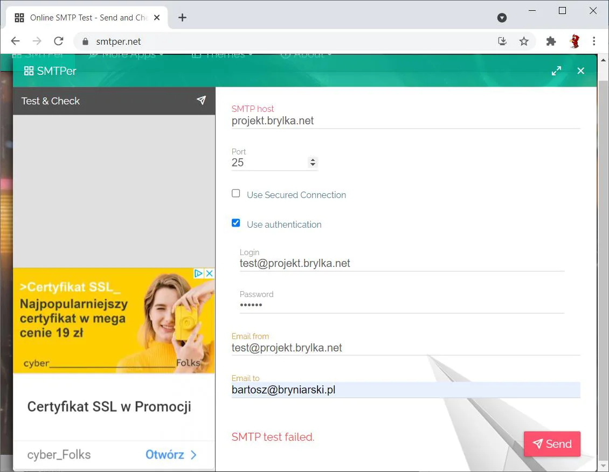Click the SMTP host input field
The image size is (609, 472).
click(406, 121)
